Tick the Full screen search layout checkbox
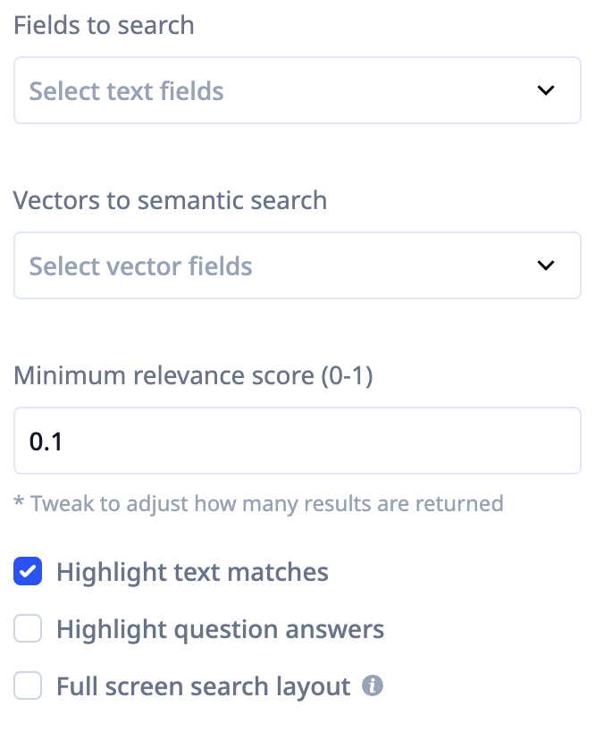Image resolution: width=604 pixels, height=731 pixels. tap(28, 686)
